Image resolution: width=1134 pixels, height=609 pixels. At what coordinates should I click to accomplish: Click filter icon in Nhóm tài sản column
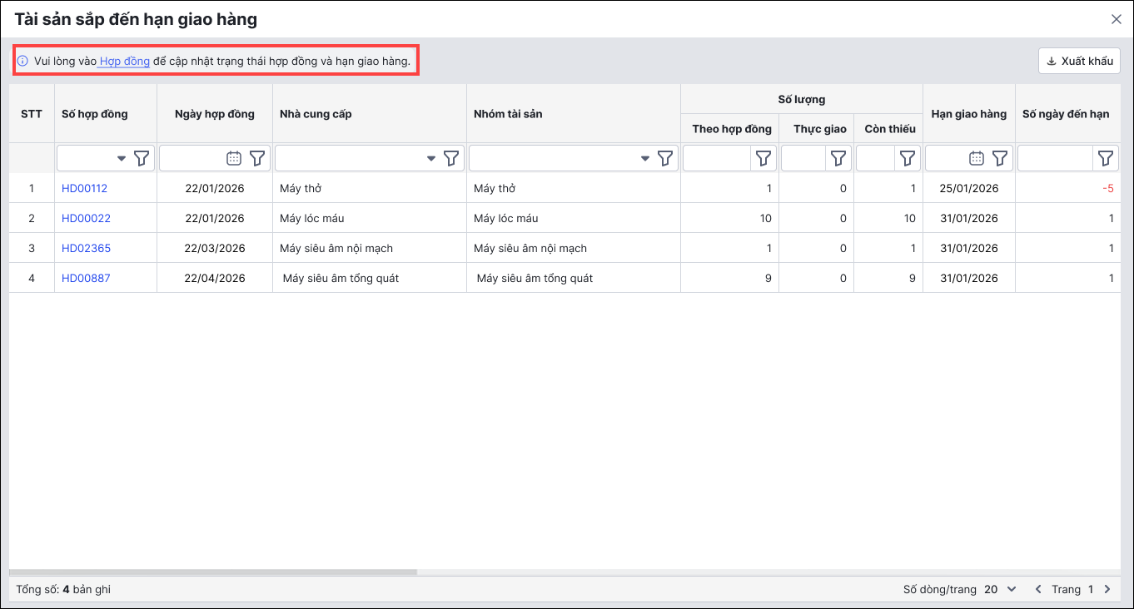[665, 158]
